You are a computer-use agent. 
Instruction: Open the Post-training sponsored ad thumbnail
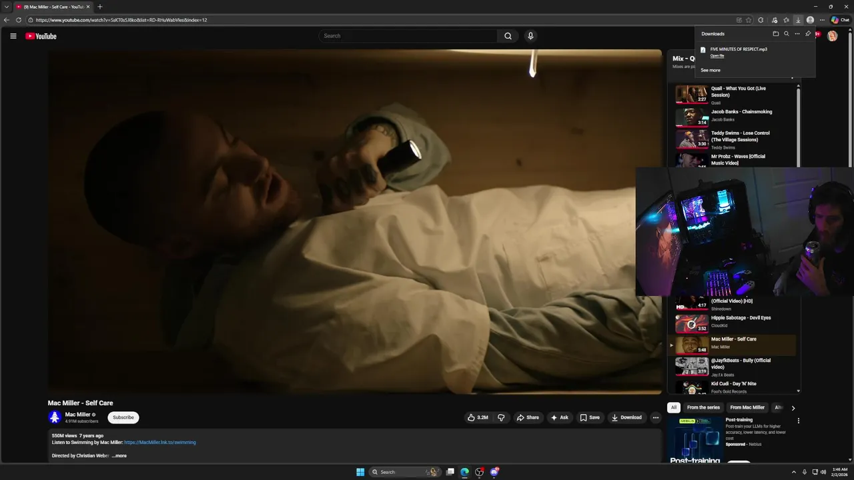pyautogui.click(x=695, y=439)
